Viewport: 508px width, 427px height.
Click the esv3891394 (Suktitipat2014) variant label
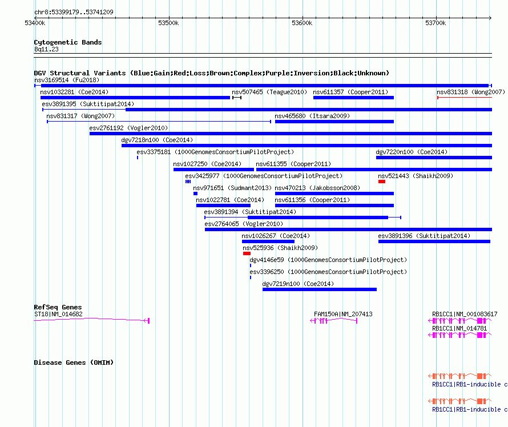pos(250,212)
